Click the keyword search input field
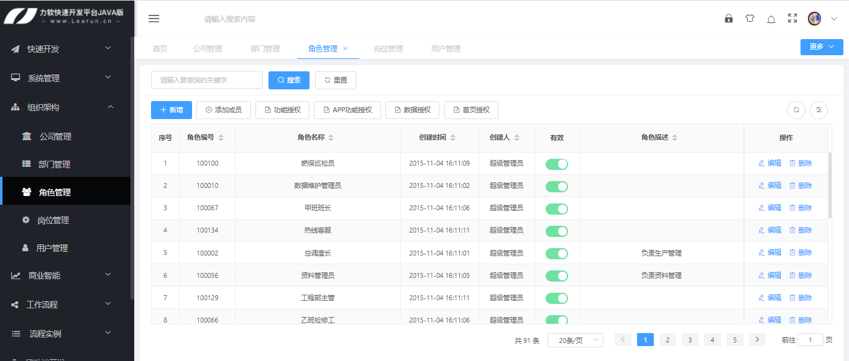This screenshot has height=361, width=849. (x=207, y=80)
